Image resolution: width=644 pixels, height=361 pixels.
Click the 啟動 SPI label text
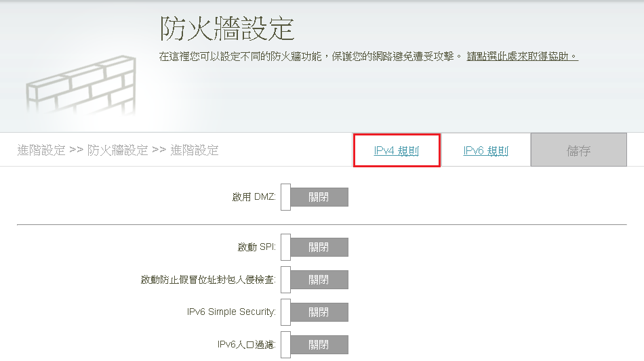[256, 247]
